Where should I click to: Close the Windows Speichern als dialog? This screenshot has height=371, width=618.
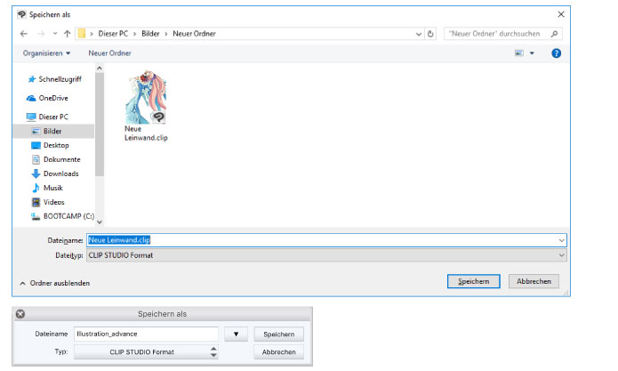click(561, 14)
